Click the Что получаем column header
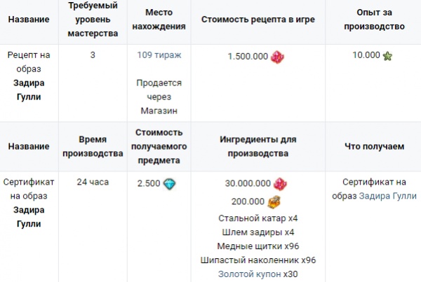Viewport: 421px width, 282px height. 374,146
